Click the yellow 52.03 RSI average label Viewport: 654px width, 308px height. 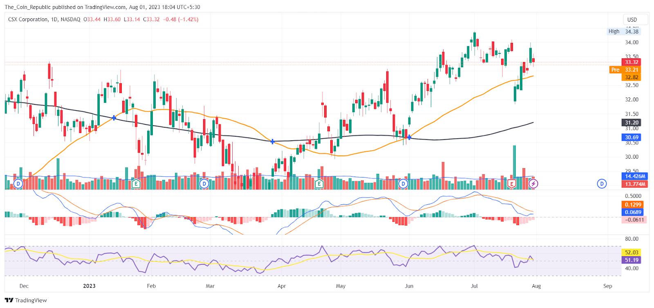coord(632,253)
